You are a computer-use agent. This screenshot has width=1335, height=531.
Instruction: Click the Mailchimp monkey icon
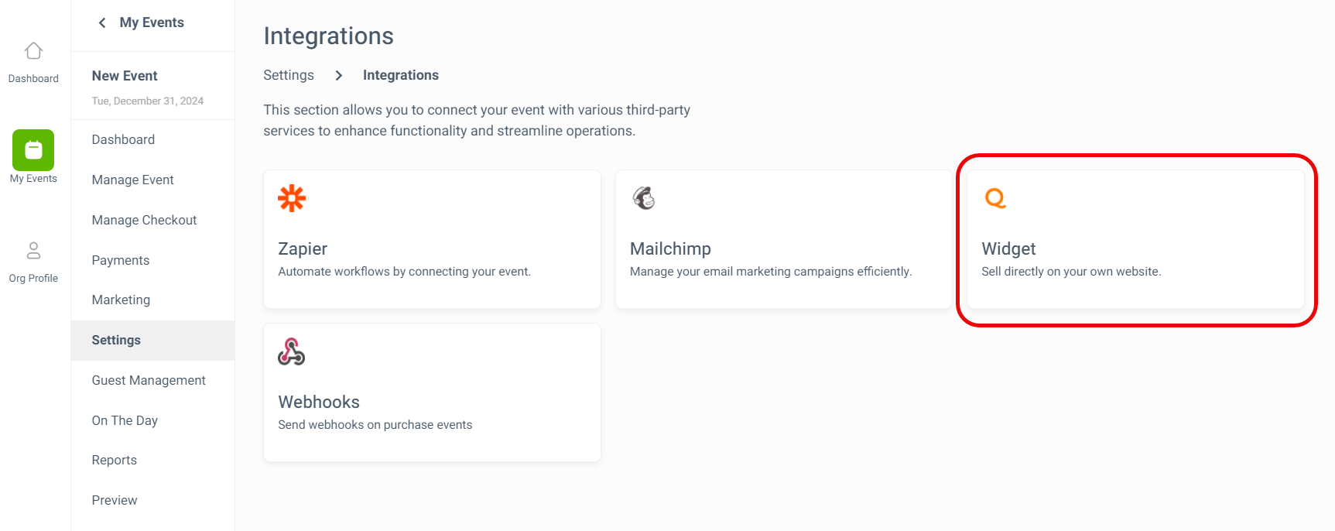[x=644, y=198]
